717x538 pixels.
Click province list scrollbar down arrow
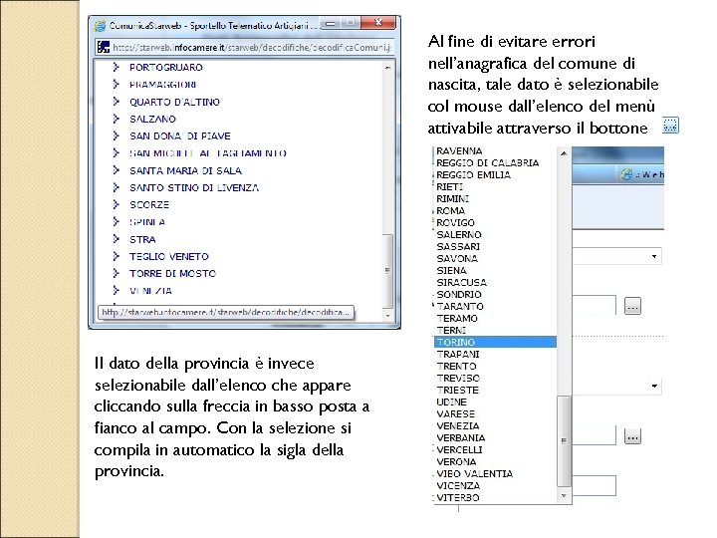point(564,496)
